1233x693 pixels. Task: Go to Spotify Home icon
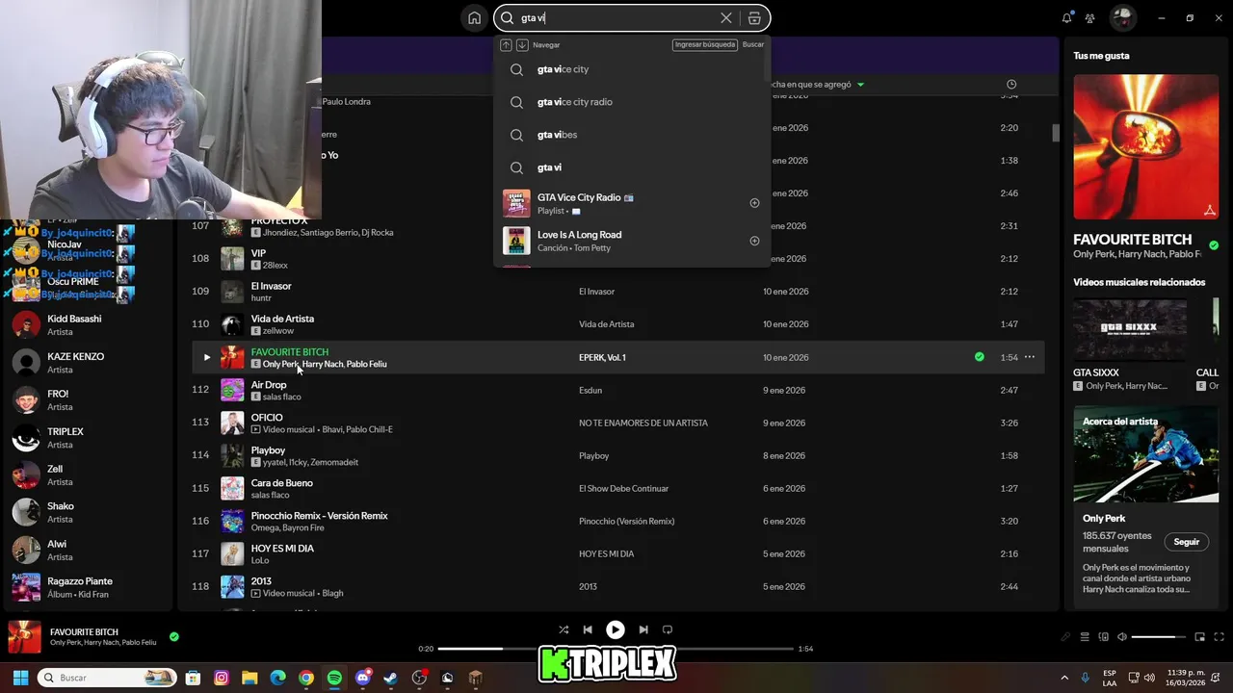(474, 17)
